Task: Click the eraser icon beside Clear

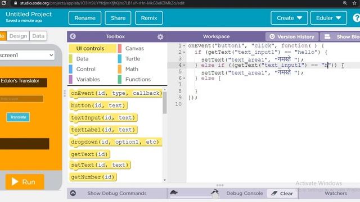Action: tap(274, 194)
